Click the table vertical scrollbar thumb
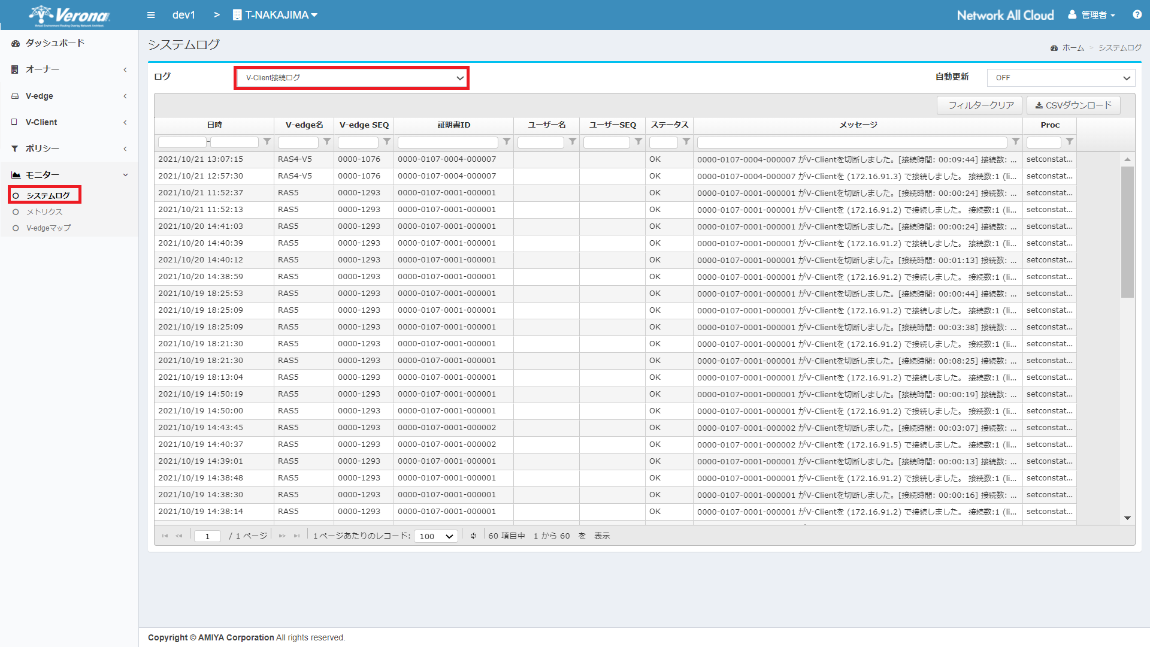Viewport: 1150px width, 647px height. pos(1127,232)
